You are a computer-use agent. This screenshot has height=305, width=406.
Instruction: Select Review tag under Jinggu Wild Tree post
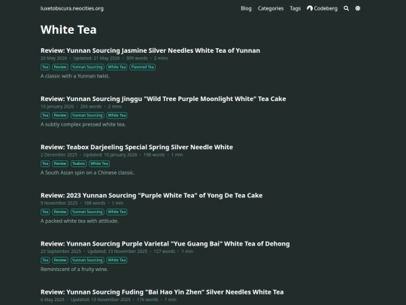pos(60,115)
